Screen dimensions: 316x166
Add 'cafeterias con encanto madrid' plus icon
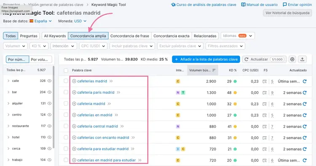pyautogui.click(x=74, y=137)
